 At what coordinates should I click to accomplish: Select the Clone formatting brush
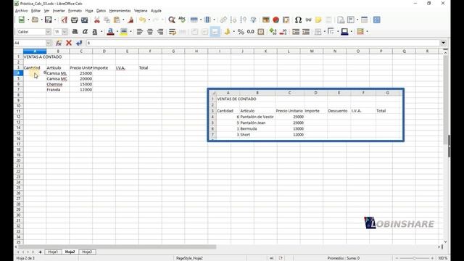pos(130,20)
